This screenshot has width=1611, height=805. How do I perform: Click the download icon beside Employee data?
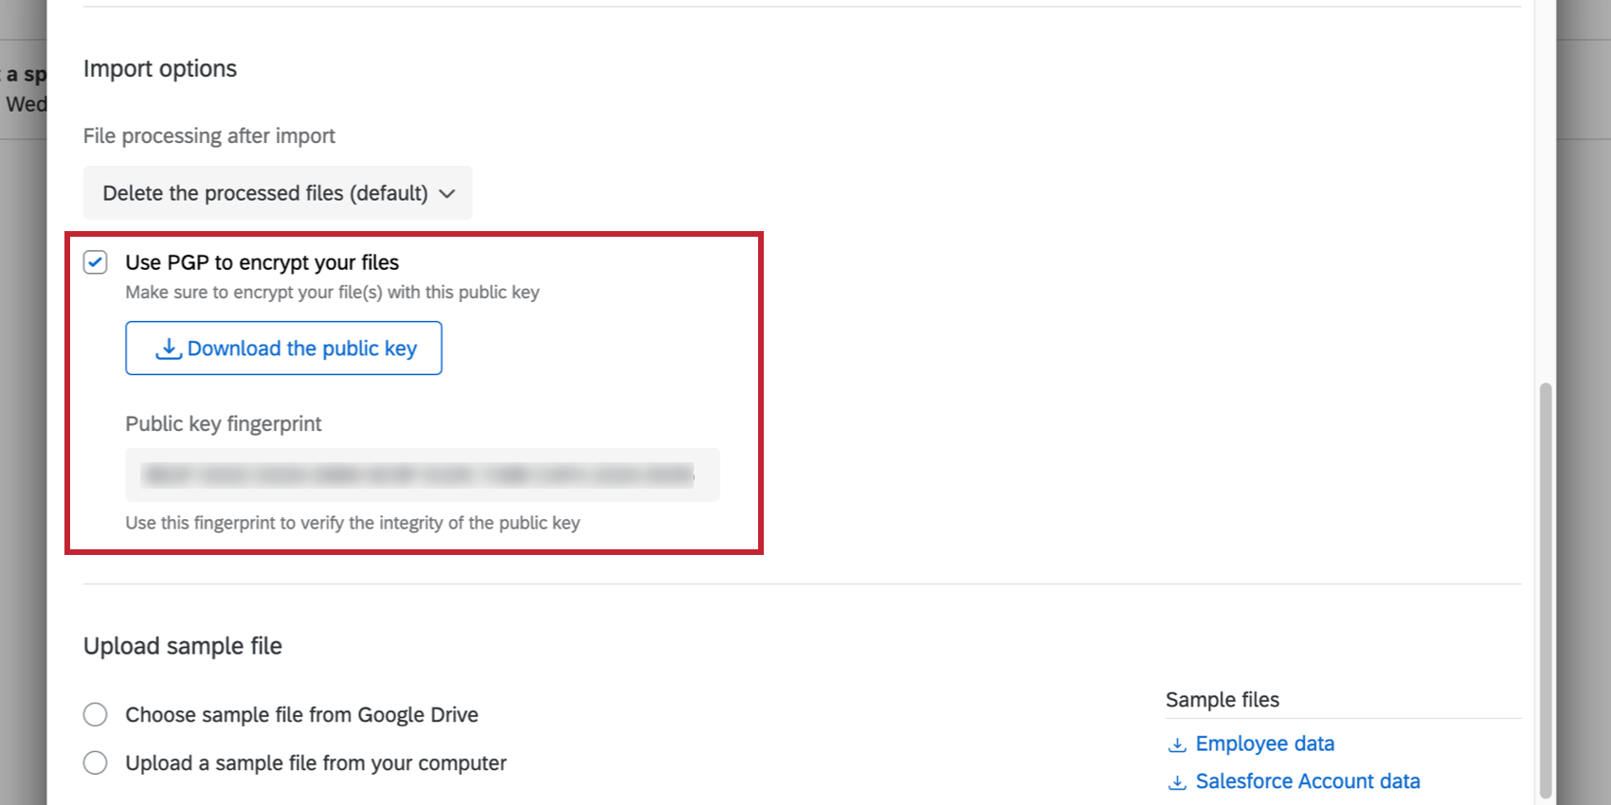(x=1177, y=745)
